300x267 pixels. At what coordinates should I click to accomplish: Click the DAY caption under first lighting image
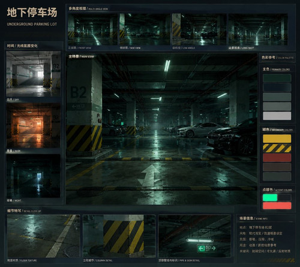pos(13,100)
